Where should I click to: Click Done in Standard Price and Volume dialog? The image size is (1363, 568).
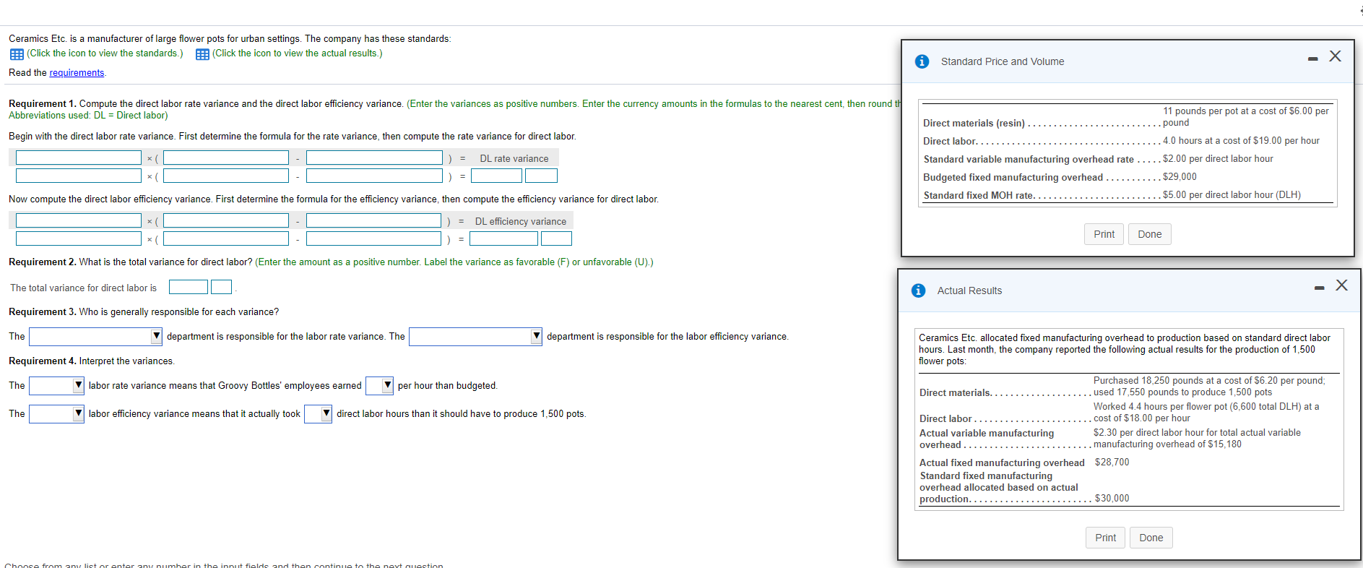pos(1149,234)
